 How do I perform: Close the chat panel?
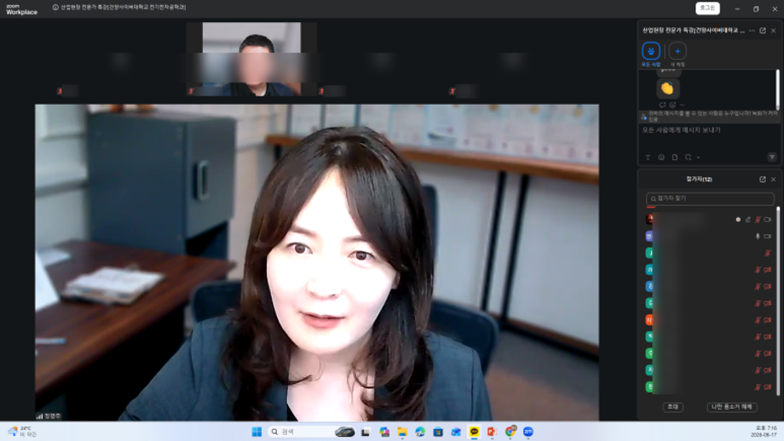tap(774, 31)
